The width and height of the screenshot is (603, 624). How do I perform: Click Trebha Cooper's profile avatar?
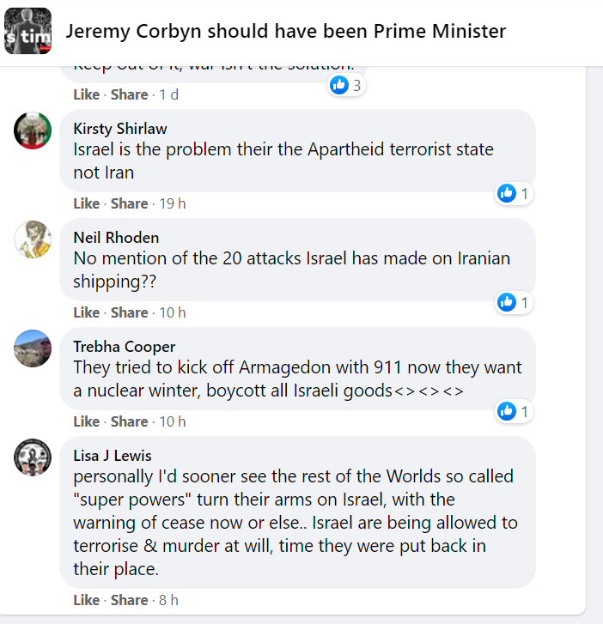(33, 348)
